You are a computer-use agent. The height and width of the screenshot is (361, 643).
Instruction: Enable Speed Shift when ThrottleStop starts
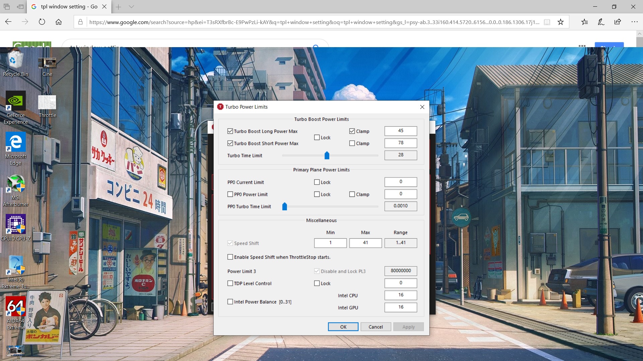pos(230,257)
